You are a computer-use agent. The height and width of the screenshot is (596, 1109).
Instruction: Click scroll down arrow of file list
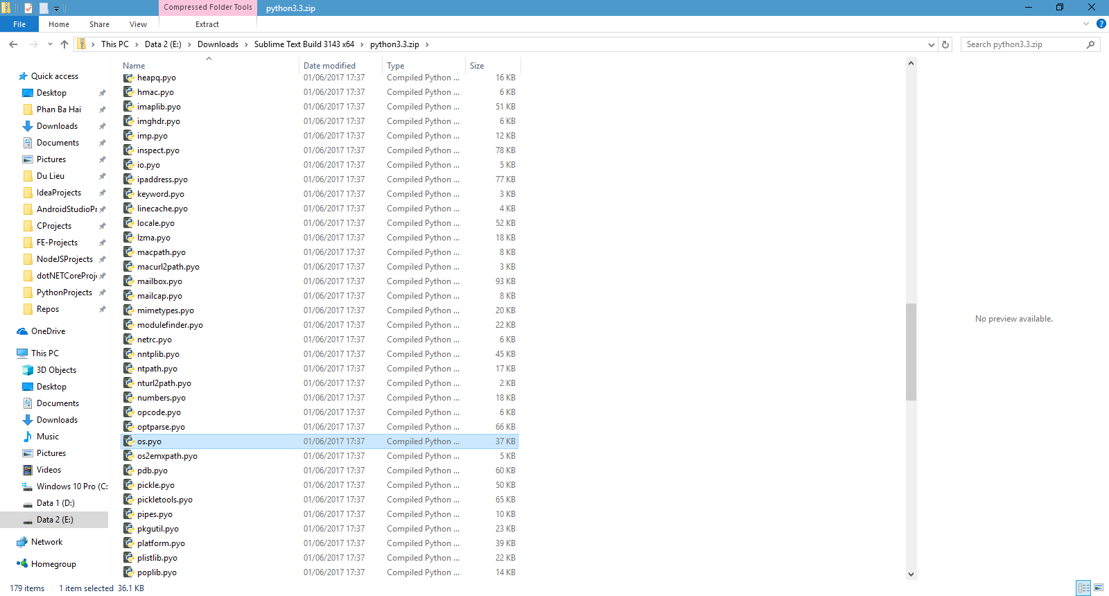coord(911,574)
